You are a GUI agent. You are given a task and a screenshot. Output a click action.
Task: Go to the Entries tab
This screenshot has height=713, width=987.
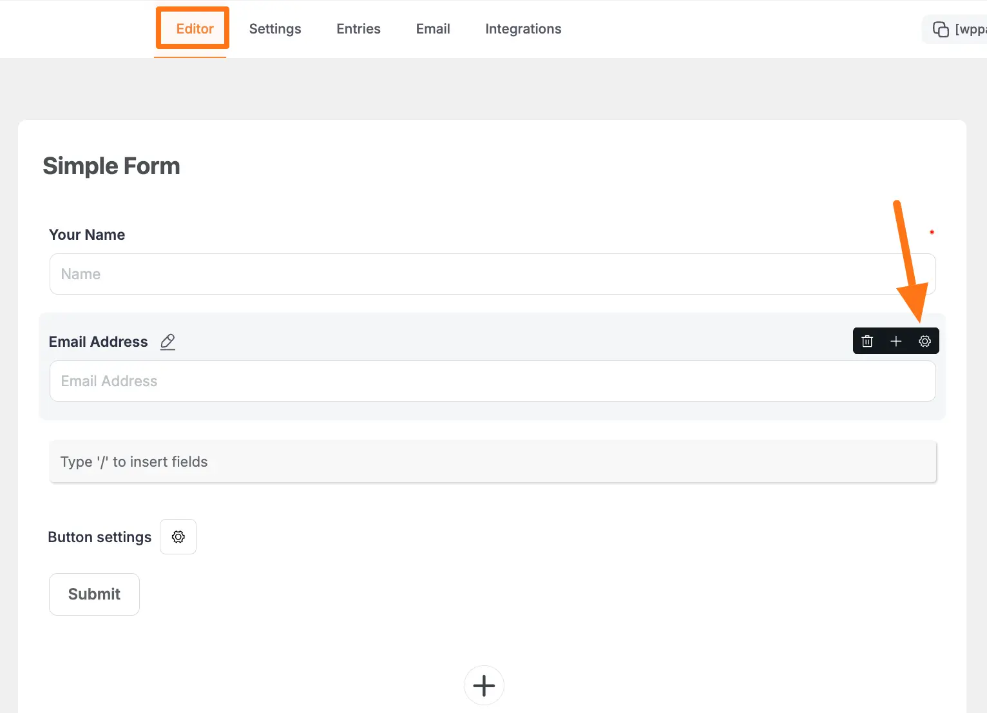click(358, 29)
